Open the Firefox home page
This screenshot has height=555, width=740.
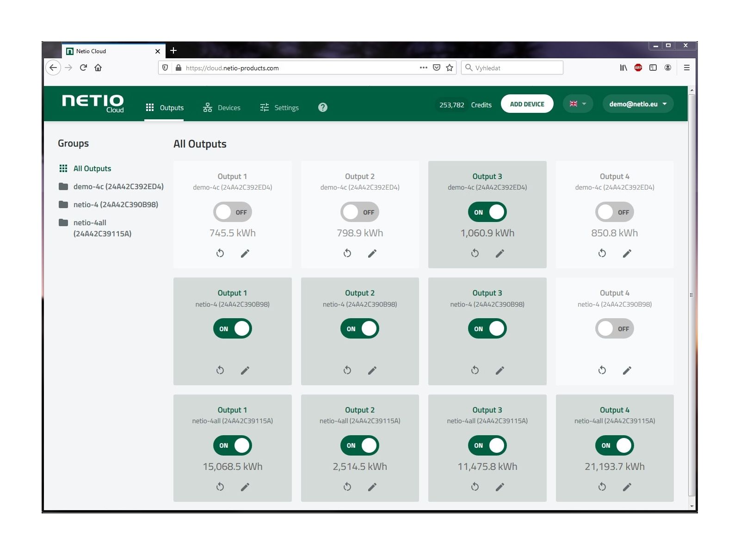click(x=98, y=68)
